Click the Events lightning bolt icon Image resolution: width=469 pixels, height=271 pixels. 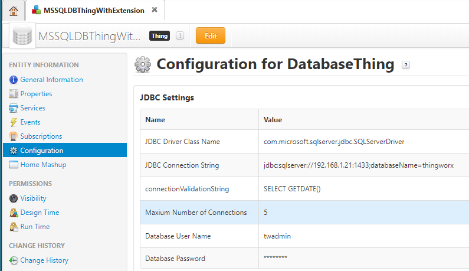14,122
